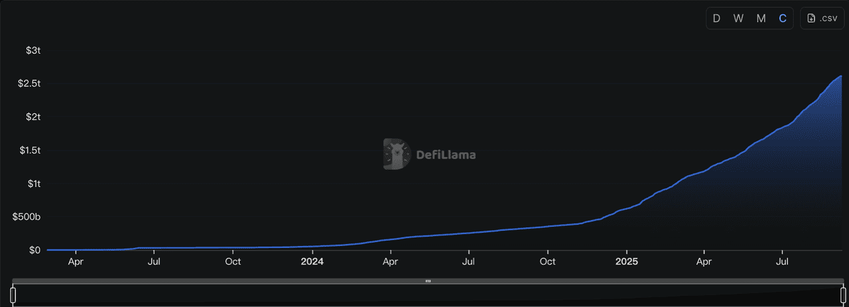Click the range selector's center grip icon

[x=428, y=281]
